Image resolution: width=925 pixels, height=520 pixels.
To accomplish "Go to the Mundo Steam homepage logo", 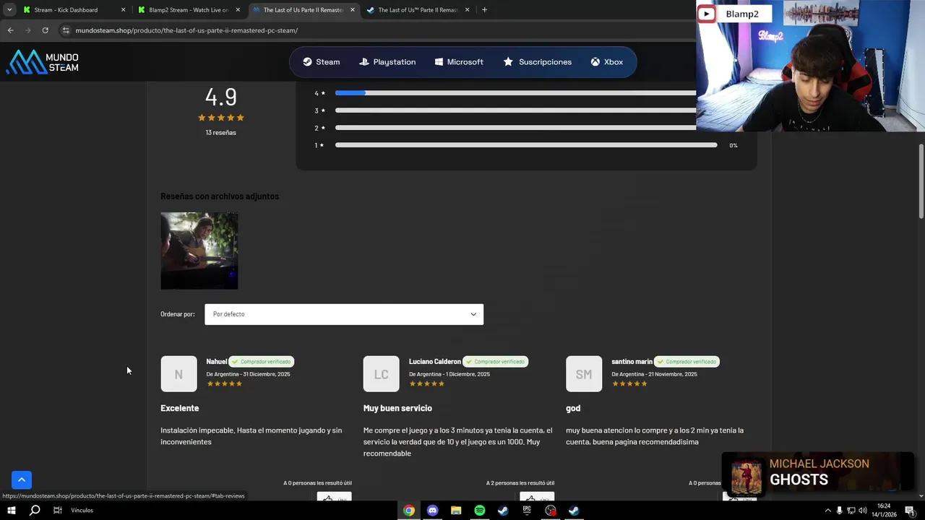I will (x=43, y=62).
